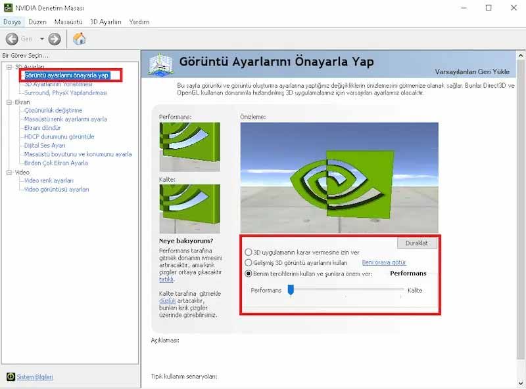Click the Performans-Kalite slider handle
This screenshot has height=389, width=526.
tap(291, 290)
